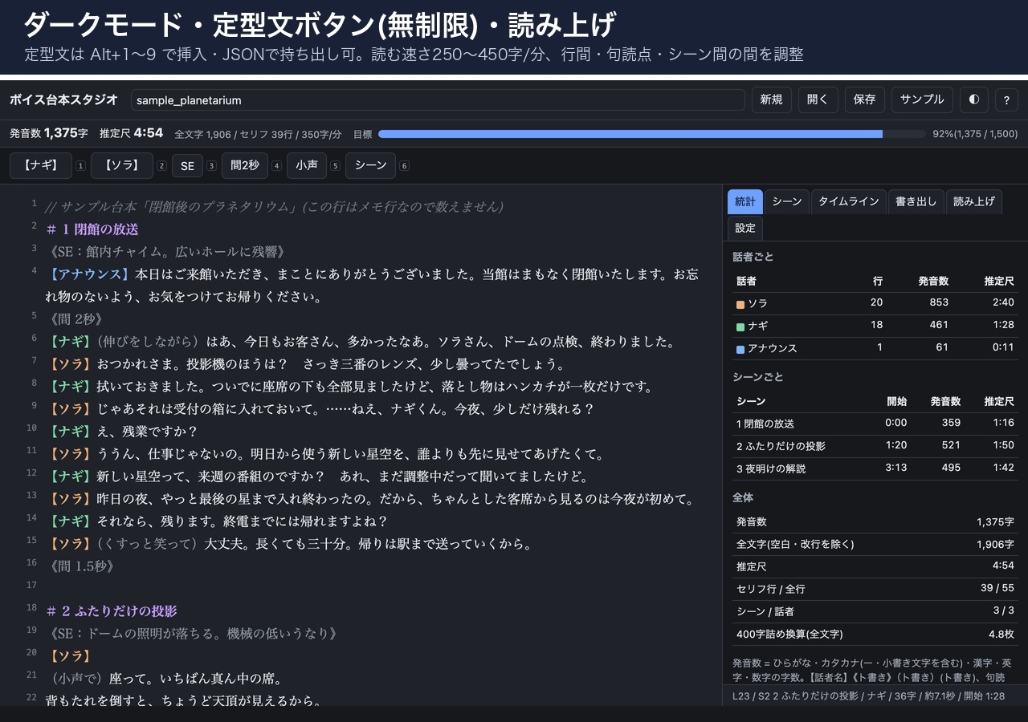
Task: Click the 新規 button
Action: (x=771, y=99)
